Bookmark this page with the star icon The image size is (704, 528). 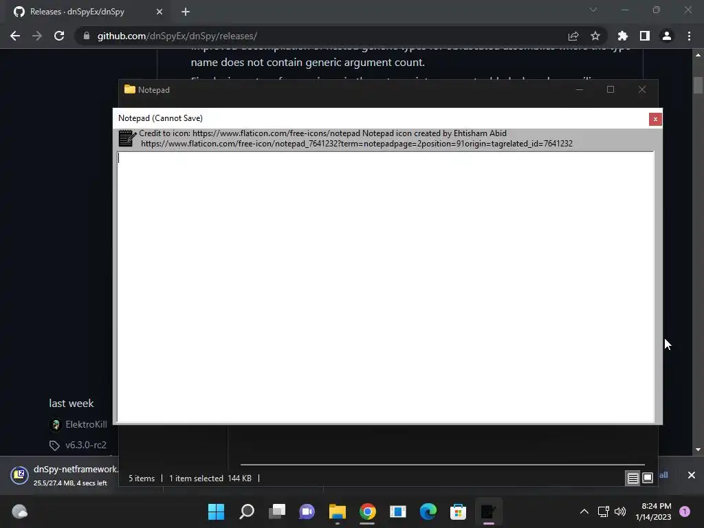pyautogui.click(x=595, y=36)
